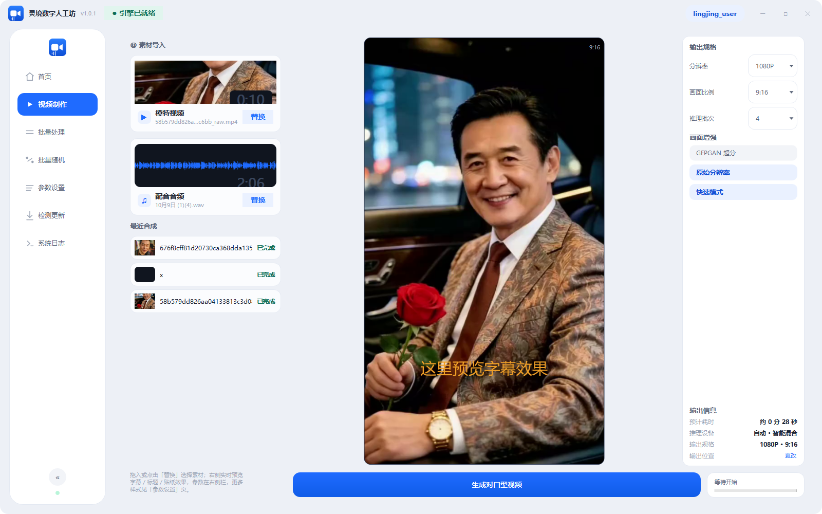Image resolution: width=822 pixels, height=514 pixels.
Task: Click the main video preview image
Action: (x=484, y=251)
